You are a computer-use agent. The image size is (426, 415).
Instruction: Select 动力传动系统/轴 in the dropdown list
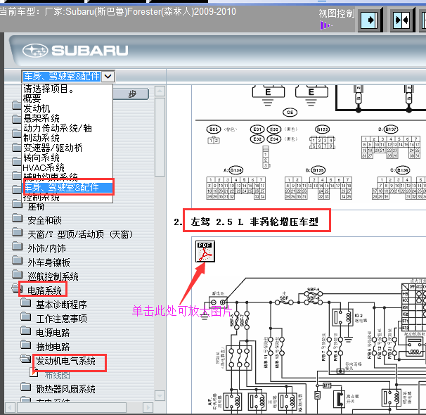(x=58, y=128)
